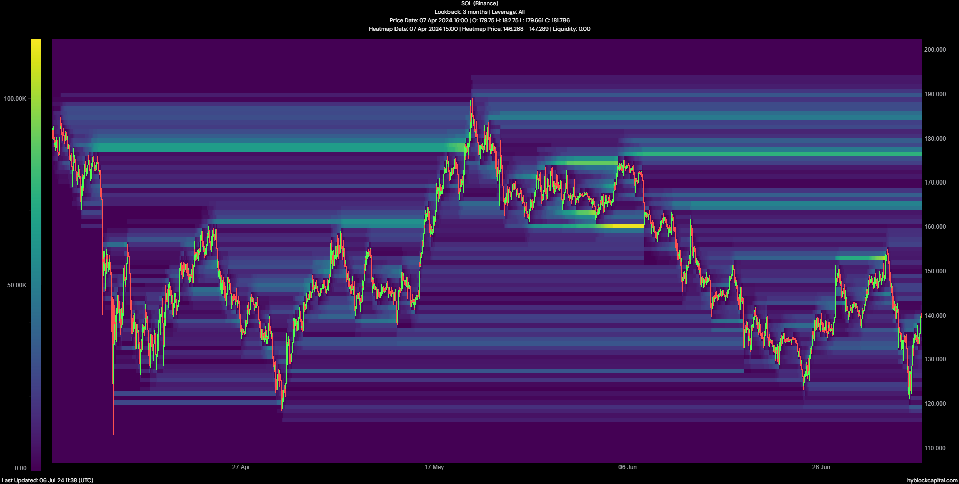Click the 190.000 price axis label
This screenshot has height=484, width=959.
(x=935, y=94)
